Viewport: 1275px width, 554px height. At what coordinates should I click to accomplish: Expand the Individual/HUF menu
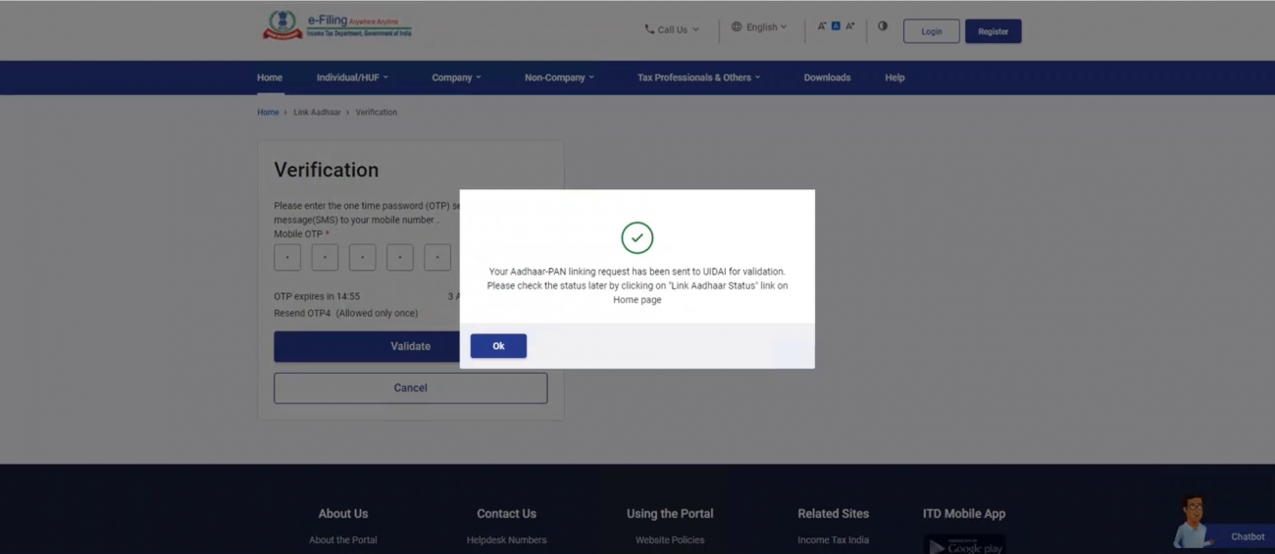(352, 77)
